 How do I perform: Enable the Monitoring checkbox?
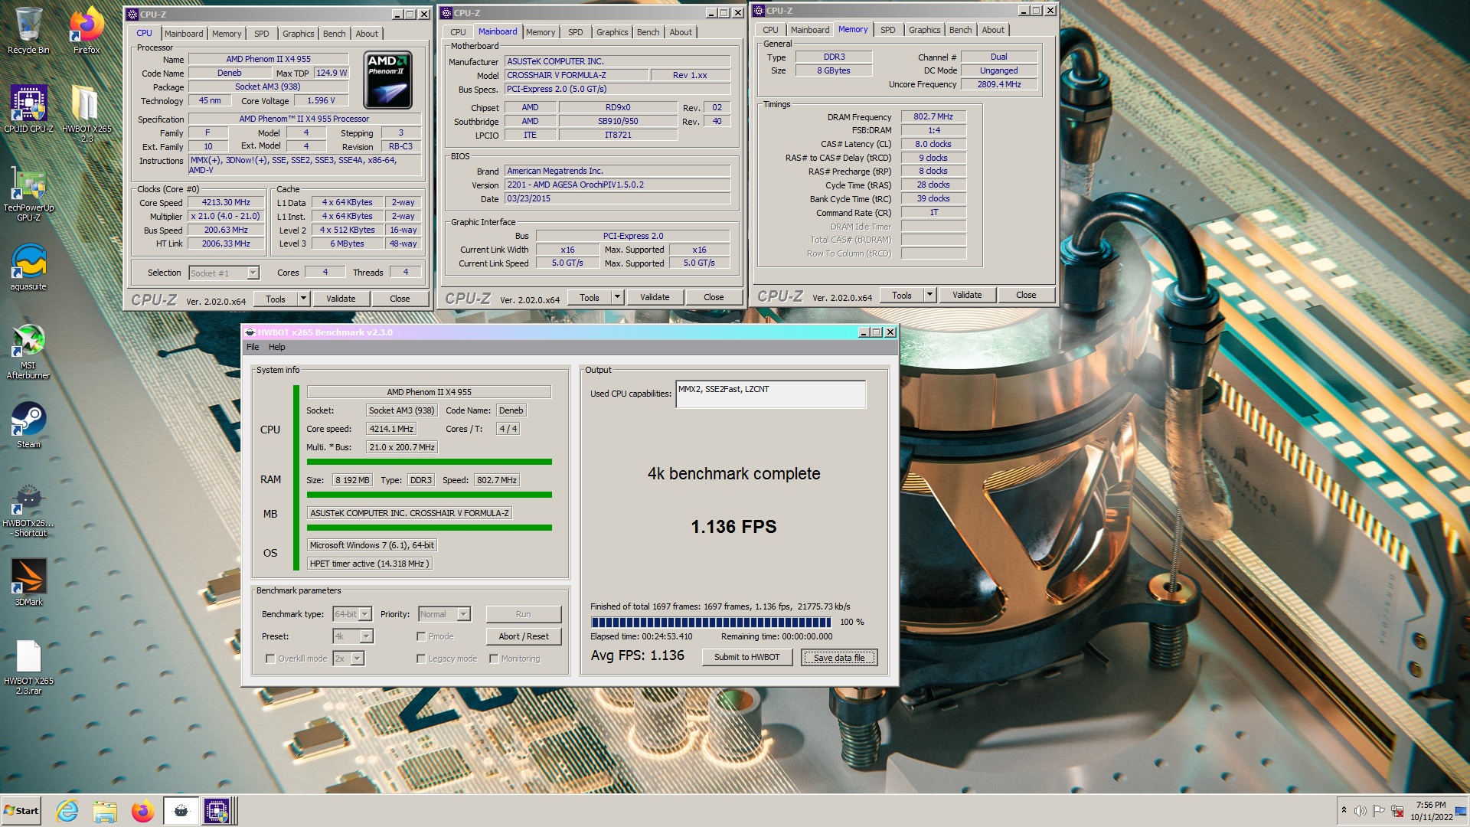(494, 659)
